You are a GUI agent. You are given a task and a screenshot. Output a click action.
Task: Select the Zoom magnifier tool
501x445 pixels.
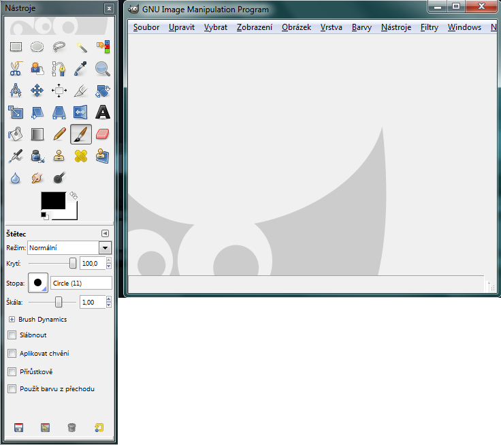point(103,69)
